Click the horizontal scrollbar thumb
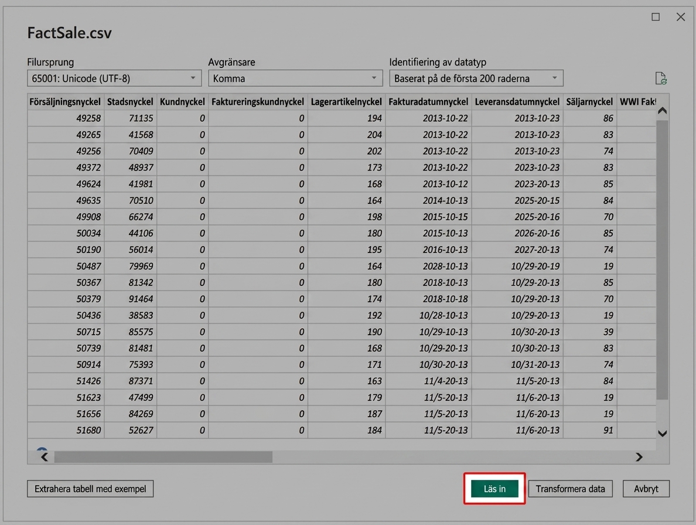 pyautogui.click(x=163, y=457)
